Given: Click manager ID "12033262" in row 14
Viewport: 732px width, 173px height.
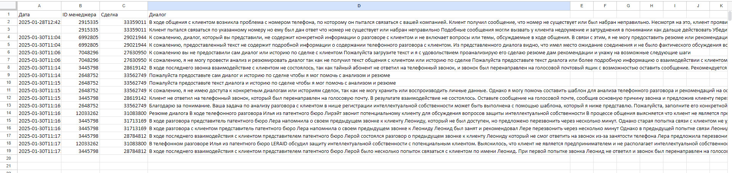Looking at the screenshot, I should pos(80,113).
